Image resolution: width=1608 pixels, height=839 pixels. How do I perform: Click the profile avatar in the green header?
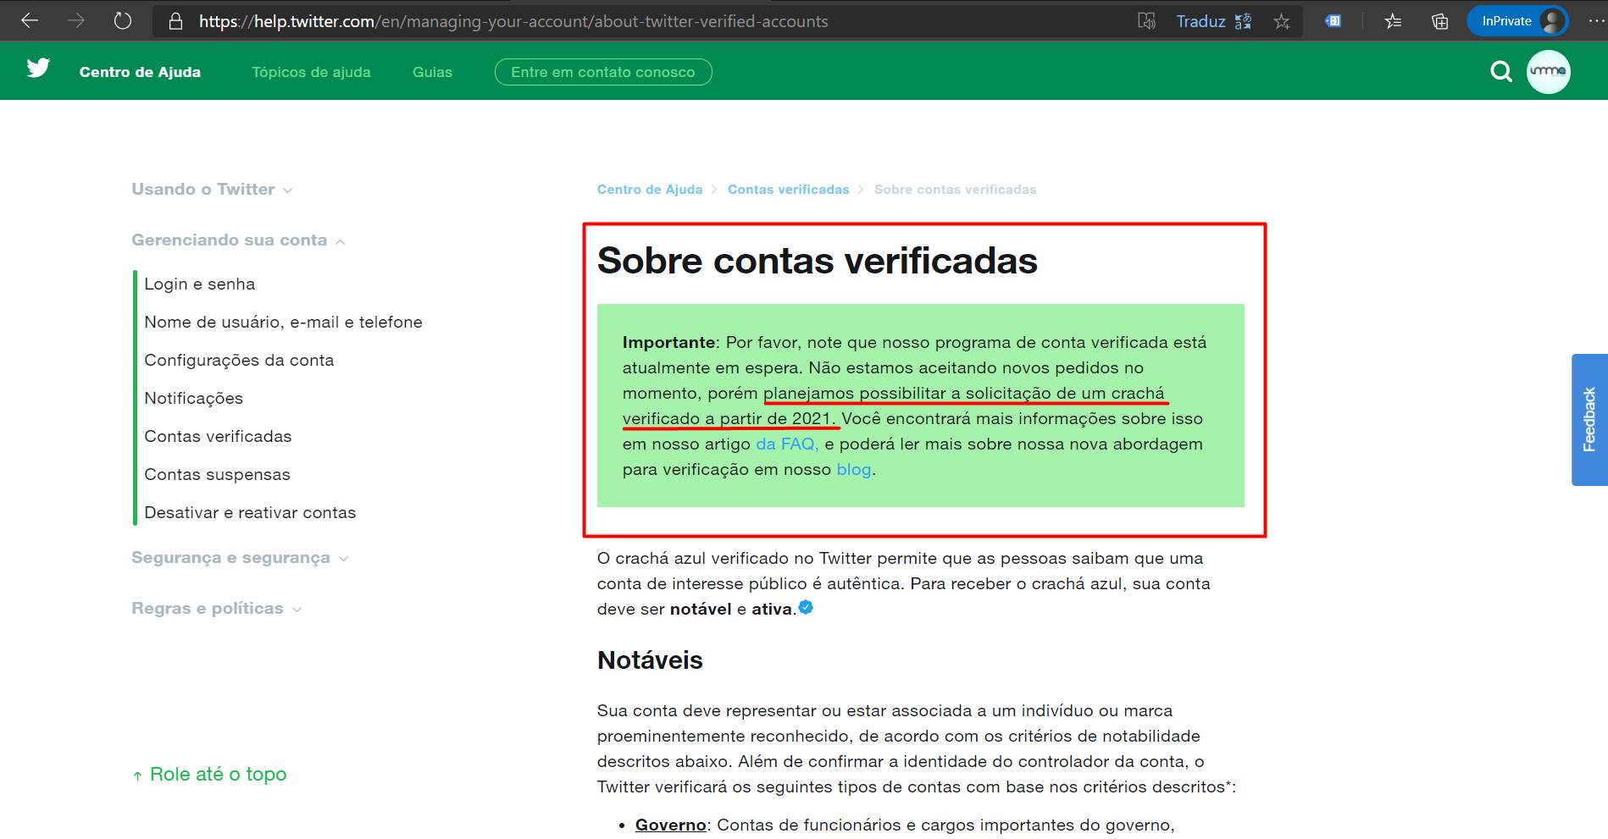coord(1549,72)
